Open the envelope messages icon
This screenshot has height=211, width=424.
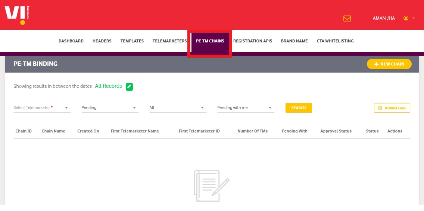click(x=347, y=18)
